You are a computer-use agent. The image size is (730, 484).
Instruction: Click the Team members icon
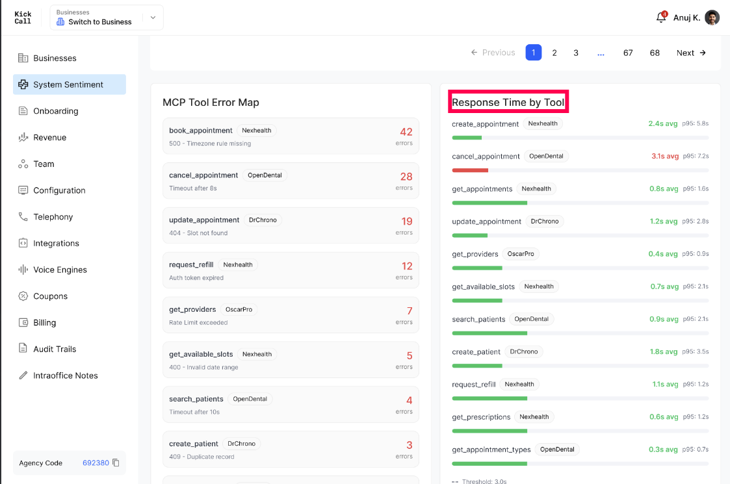click(x=23, y=164)
